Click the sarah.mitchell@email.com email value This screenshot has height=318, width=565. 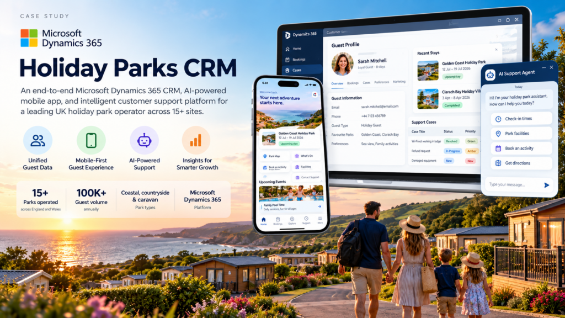380,107
